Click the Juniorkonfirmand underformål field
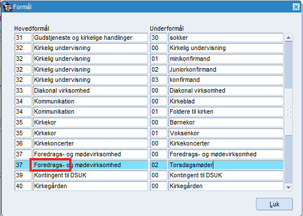The image size is (303, 216). [x=226, y=69]
